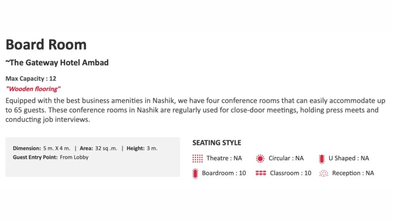Click the Reception seating style icon
The height and width of the screenshot is (221, 393).
tap(324, 173)
